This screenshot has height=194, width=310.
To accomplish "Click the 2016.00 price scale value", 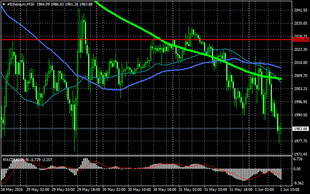I will [301, 62].
